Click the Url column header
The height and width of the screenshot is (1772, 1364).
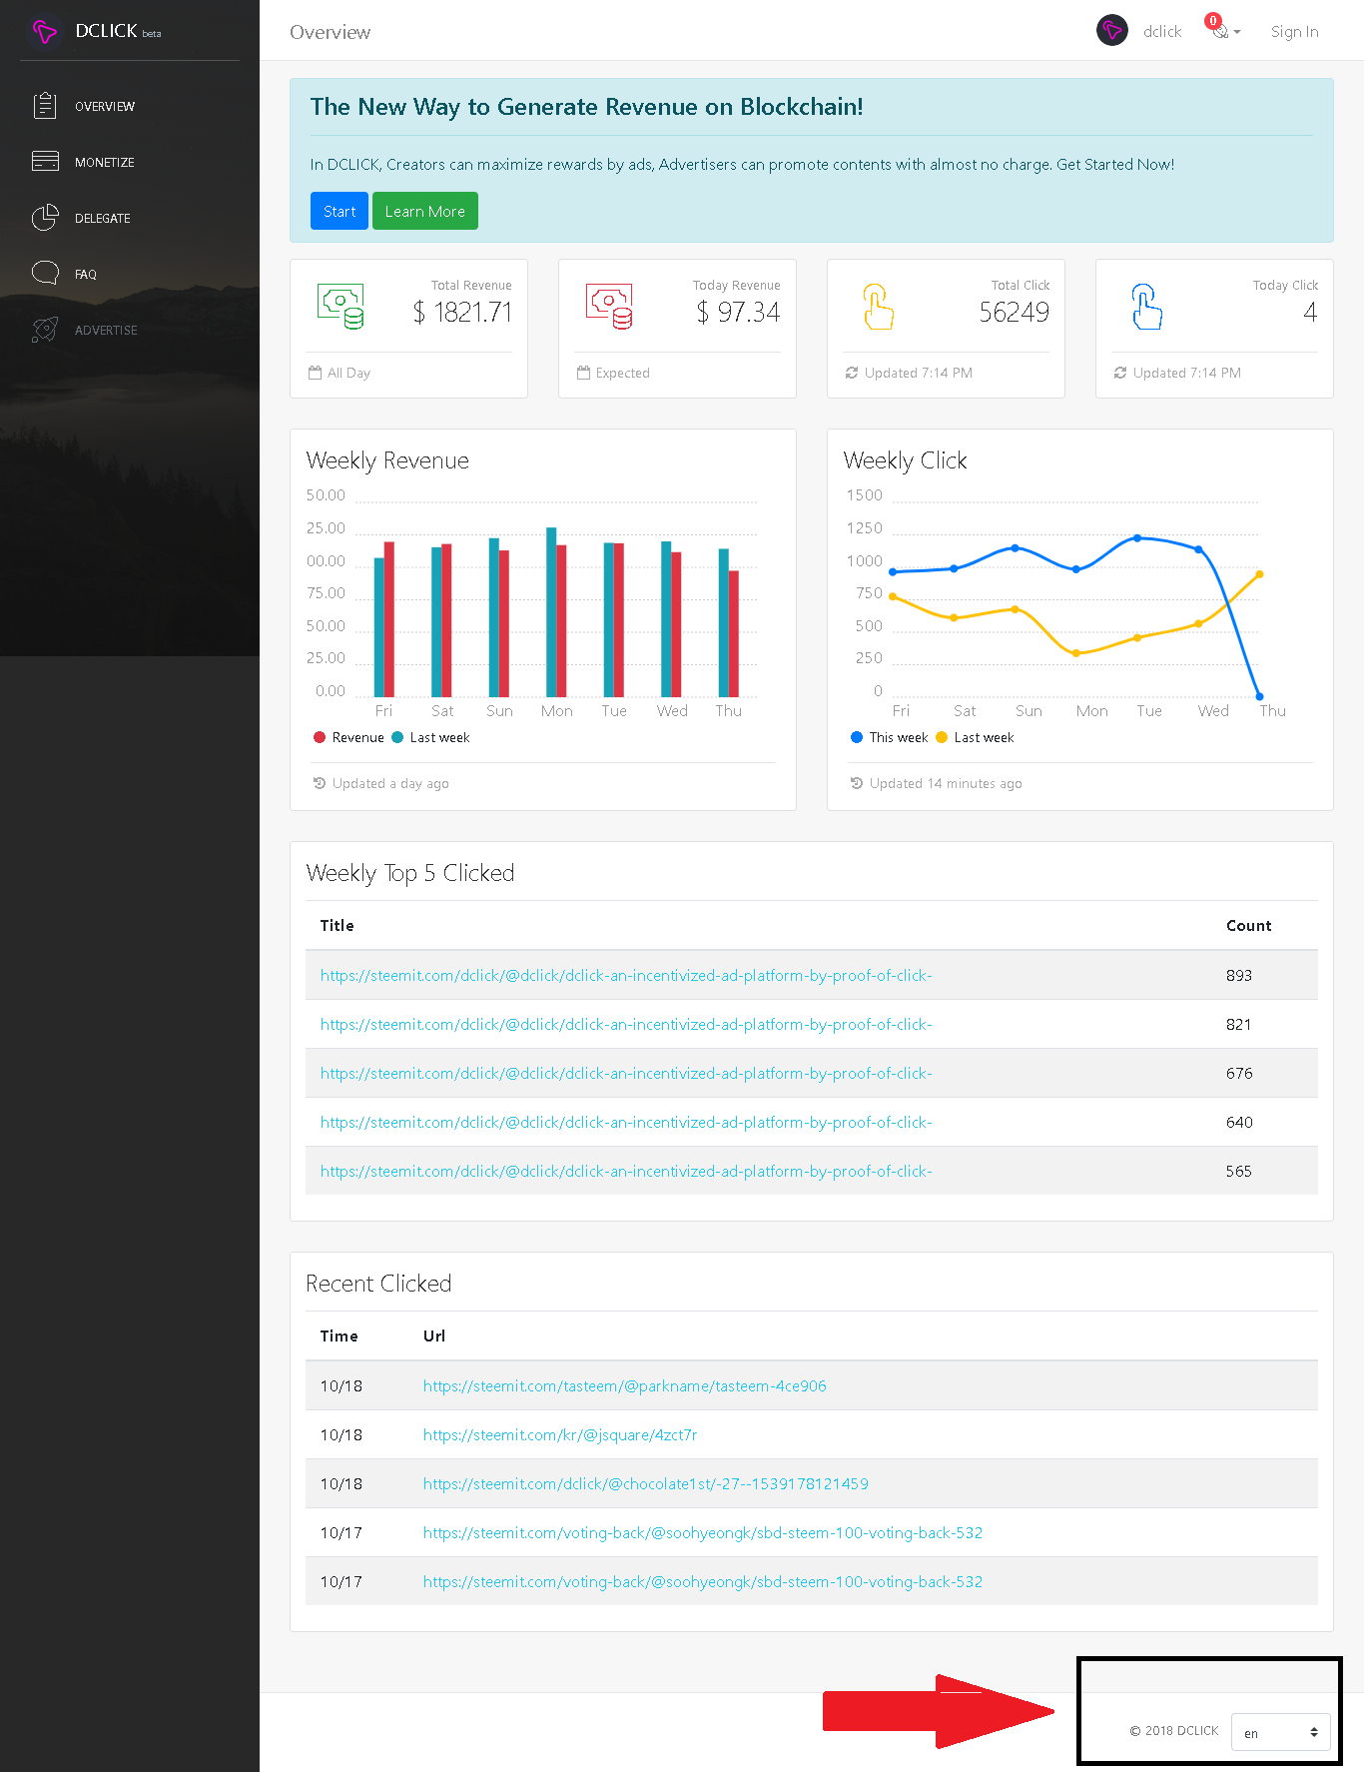(434, 1335)
